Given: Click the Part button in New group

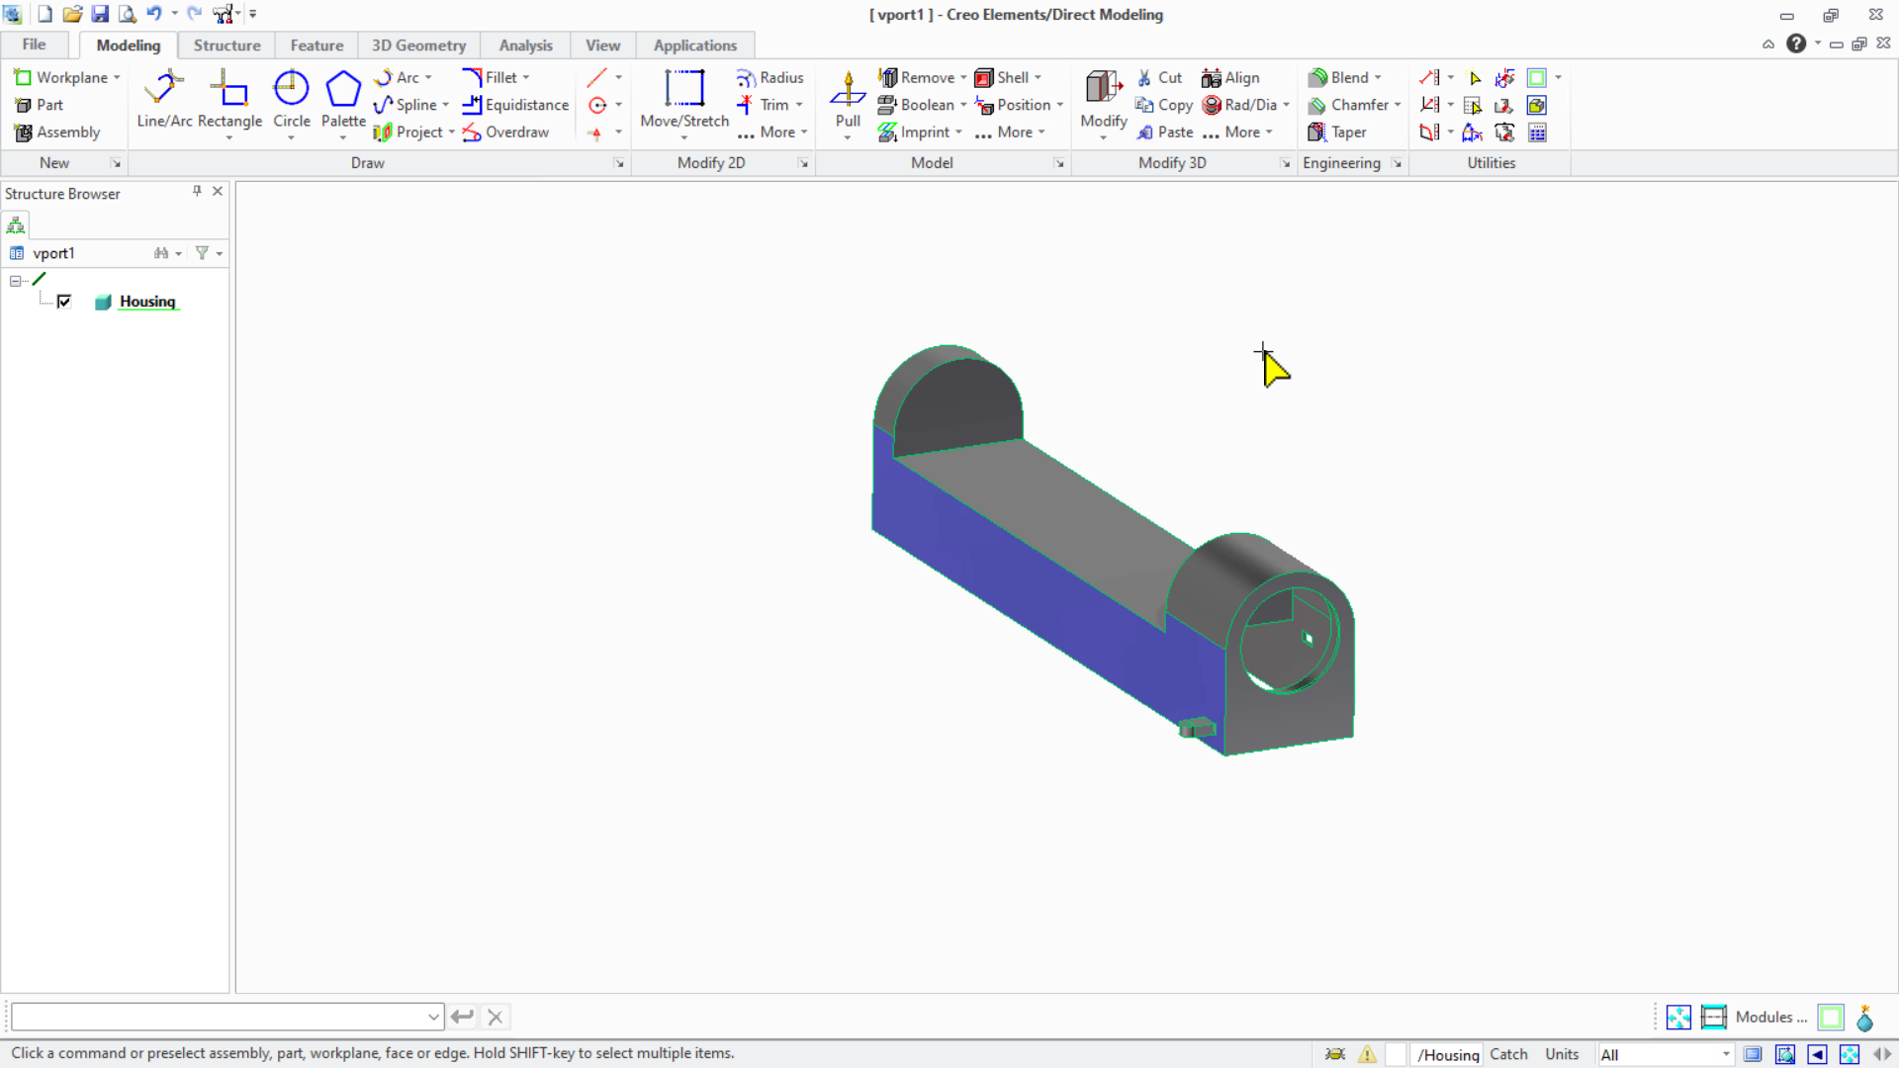Looking at the screenshot, I should tap(39, 105).
